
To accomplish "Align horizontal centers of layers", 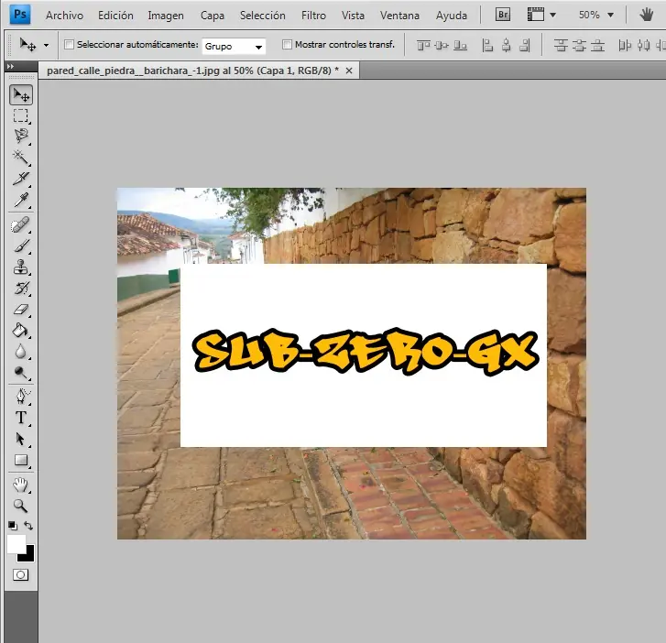I will (x=507, y=45).
